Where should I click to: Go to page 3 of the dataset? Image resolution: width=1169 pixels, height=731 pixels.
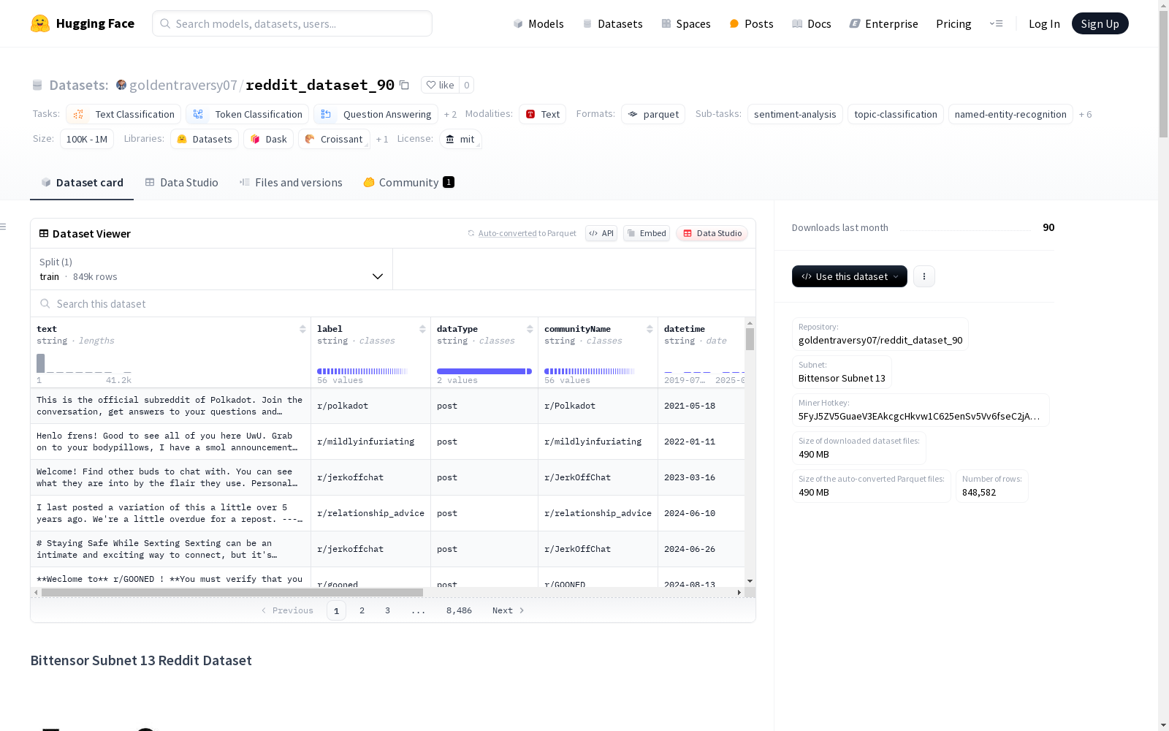(387, 610)
